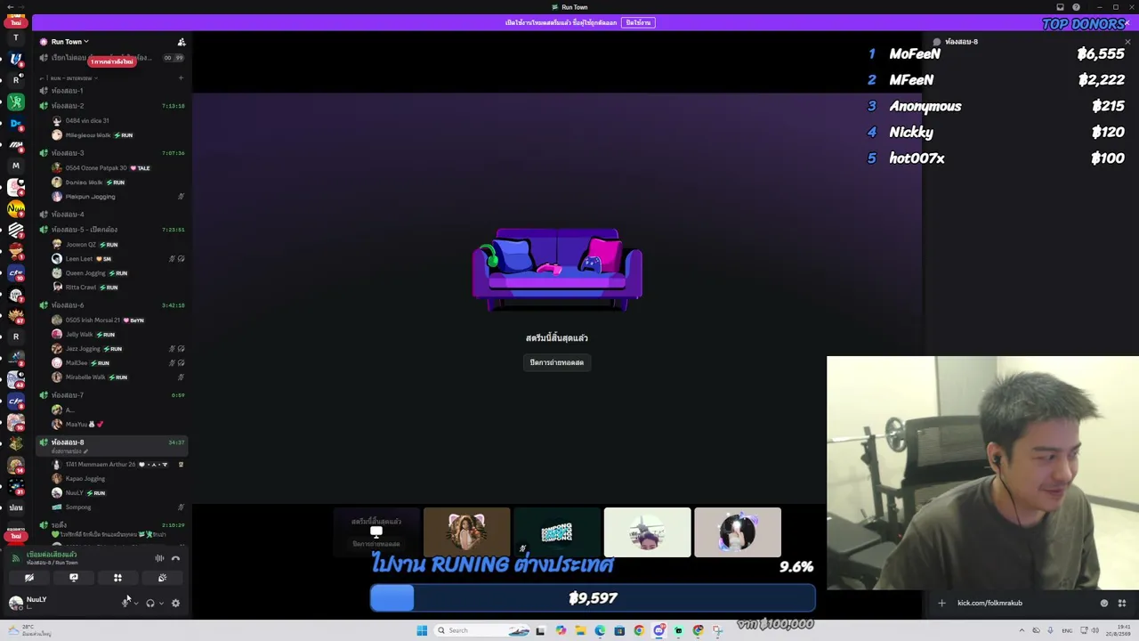Open the green runner server icon
Image resolution: width=1139 pixels, height=641 pixels.
click(x=16, y=101)
